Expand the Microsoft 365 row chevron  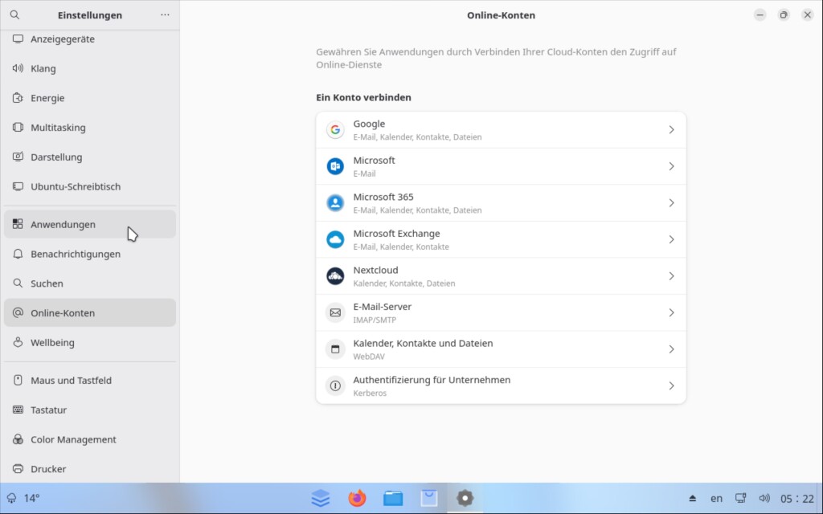click(671, 203)
